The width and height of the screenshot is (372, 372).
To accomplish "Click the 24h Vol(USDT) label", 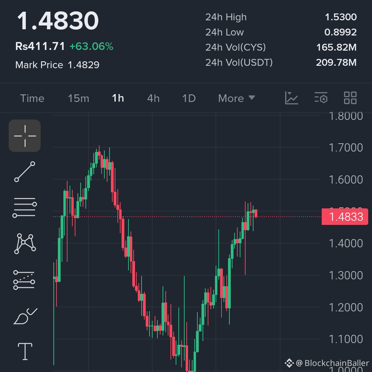I will (x=239, y=63).
